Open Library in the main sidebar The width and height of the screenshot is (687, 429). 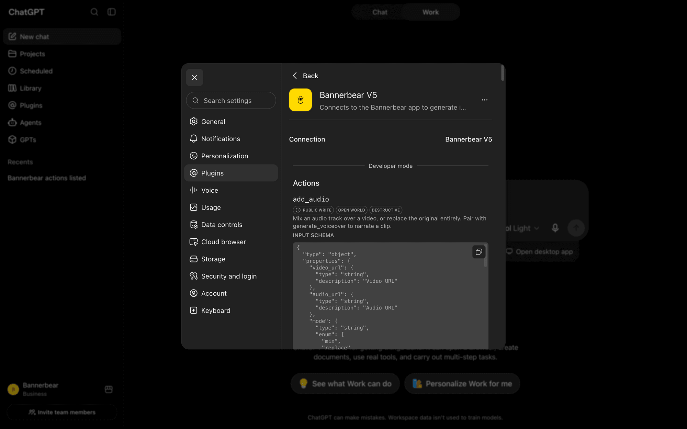(62, 88)
